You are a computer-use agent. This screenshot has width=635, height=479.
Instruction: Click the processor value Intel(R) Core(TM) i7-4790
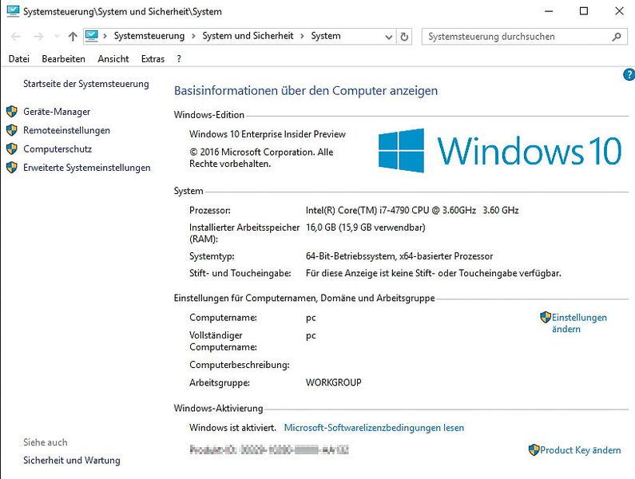(x=412, y=210)
